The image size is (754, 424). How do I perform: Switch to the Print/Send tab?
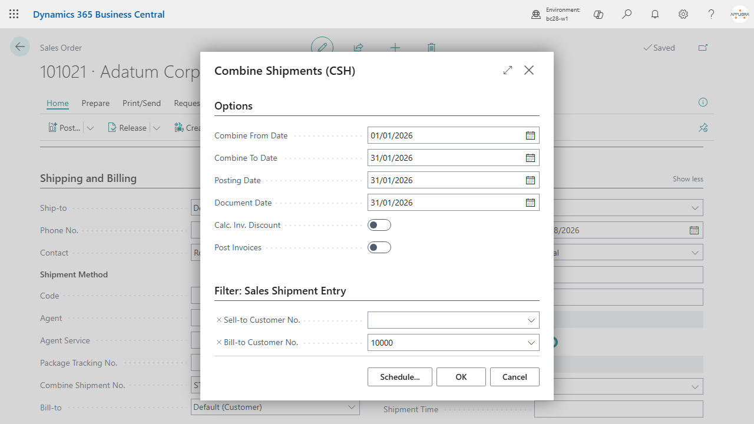pyautogui.click(x=141, y=103)
